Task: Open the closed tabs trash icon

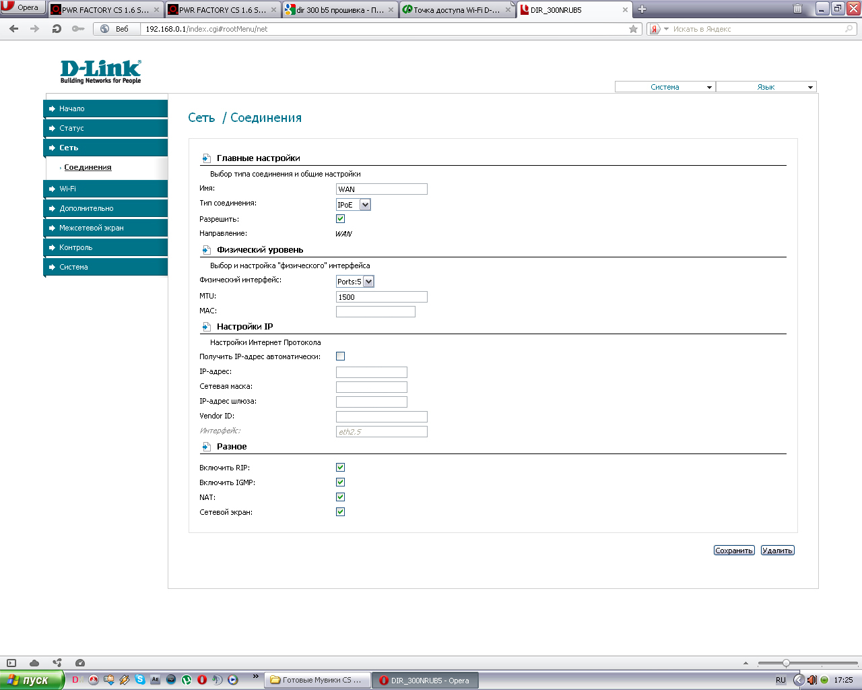Action: point(797,9)
